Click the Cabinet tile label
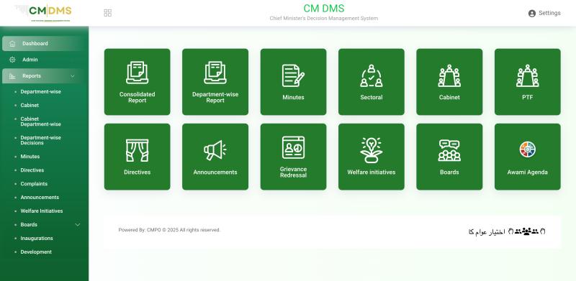This screenshot has height=281, width=576. 449,97
